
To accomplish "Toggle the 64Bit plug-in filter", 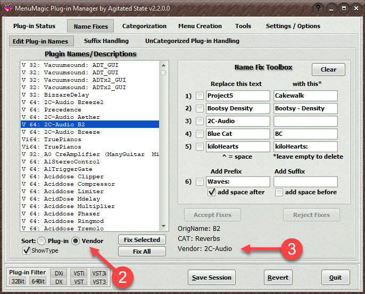I will (38, 281).
